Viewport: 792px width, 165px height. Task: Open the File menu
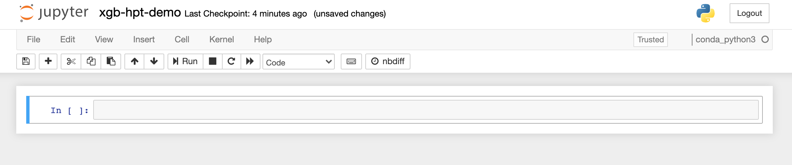(x=34, y=40)
